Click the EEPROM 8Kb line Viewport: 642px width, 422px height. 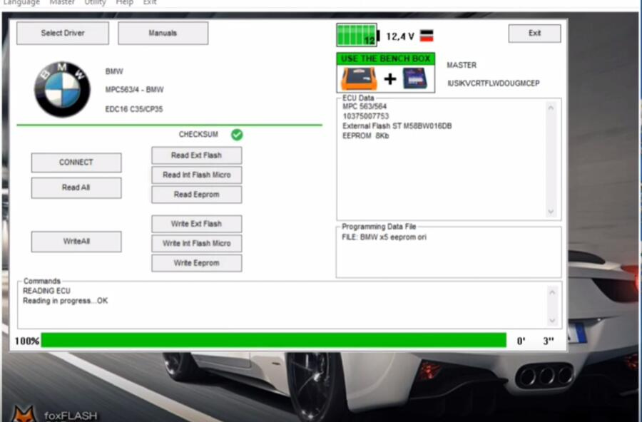tap(366, 136)
